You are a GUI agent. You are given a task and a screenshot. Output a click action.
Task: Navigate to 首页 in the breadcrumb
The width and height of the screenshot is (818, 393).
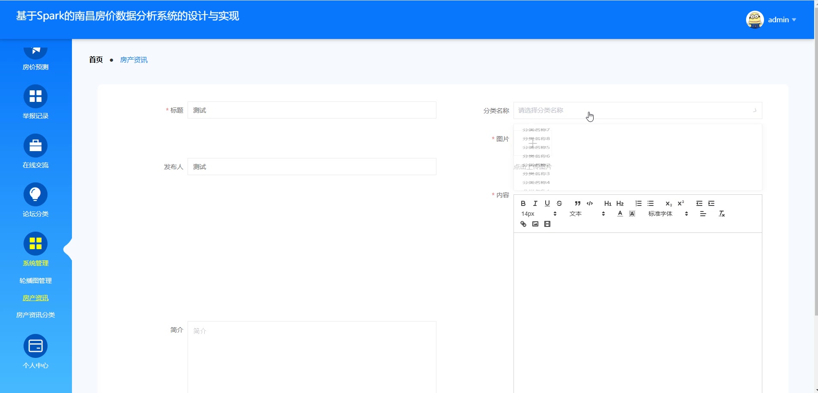96,60
